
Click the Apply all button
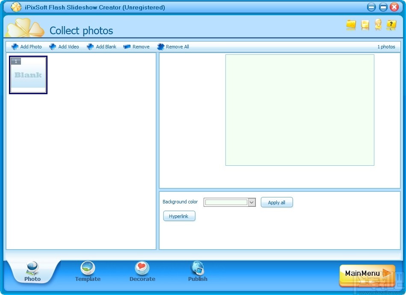pos(276,202)
